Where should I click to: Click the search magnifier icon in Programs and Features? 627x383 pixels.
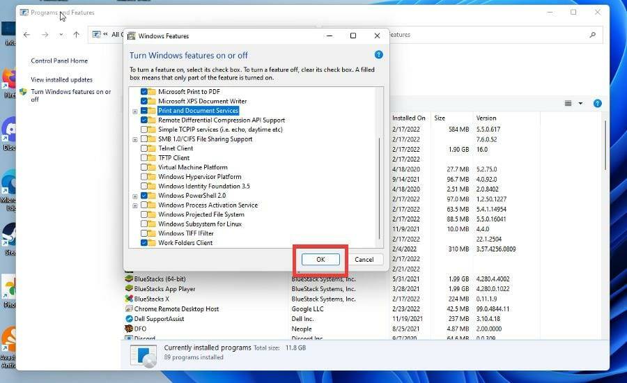tap(593, 35)
